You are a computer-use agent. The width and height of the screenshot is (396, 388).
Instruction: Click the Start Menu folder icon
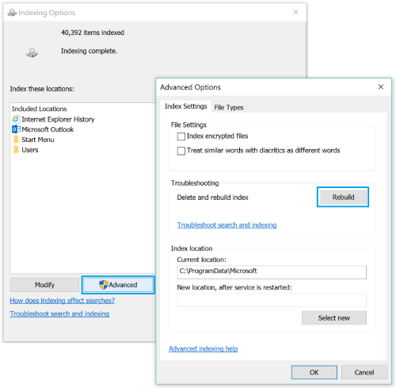point(16,140)
